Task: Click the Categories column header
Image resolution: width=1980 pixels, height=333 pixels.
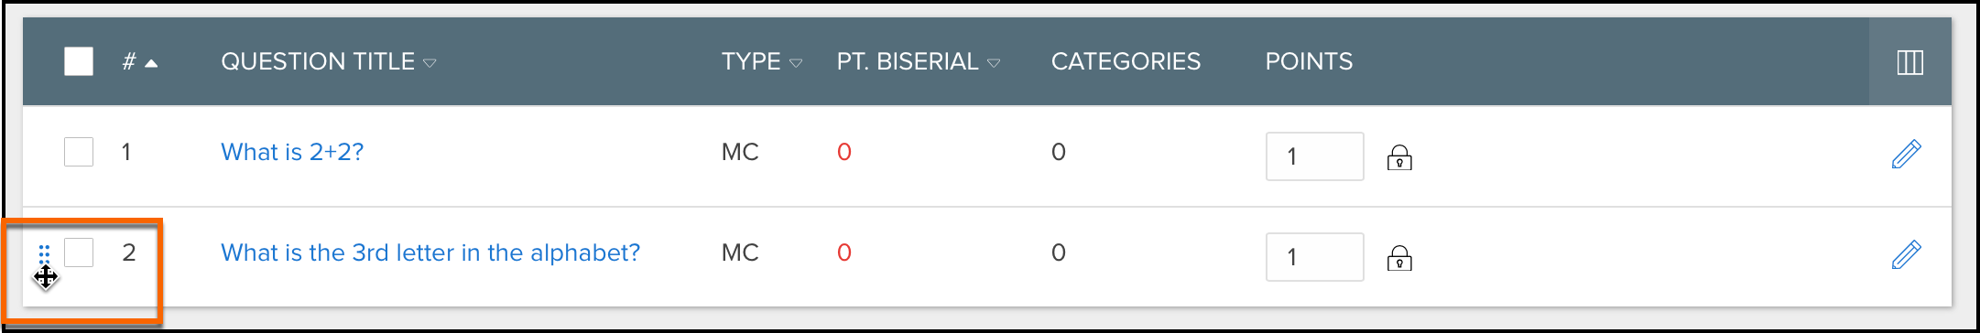Action: pos(1126,61)
